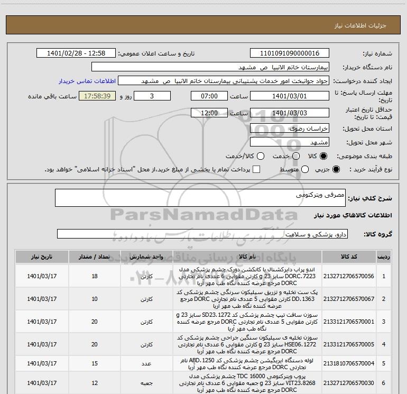Click quantity 10 in row 2
Viewport: 407px width, 394px height.
[95, 299]
